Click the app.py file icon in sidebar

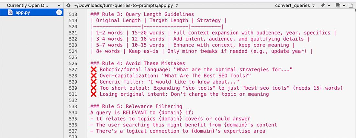coord(10,13)
